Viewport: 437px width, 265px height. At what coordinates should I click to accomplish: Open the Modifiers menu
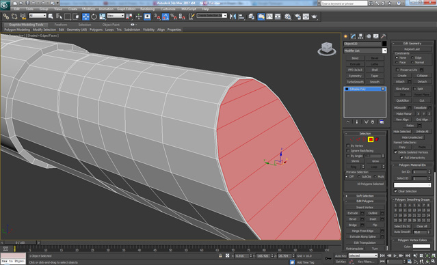(89, 9)
